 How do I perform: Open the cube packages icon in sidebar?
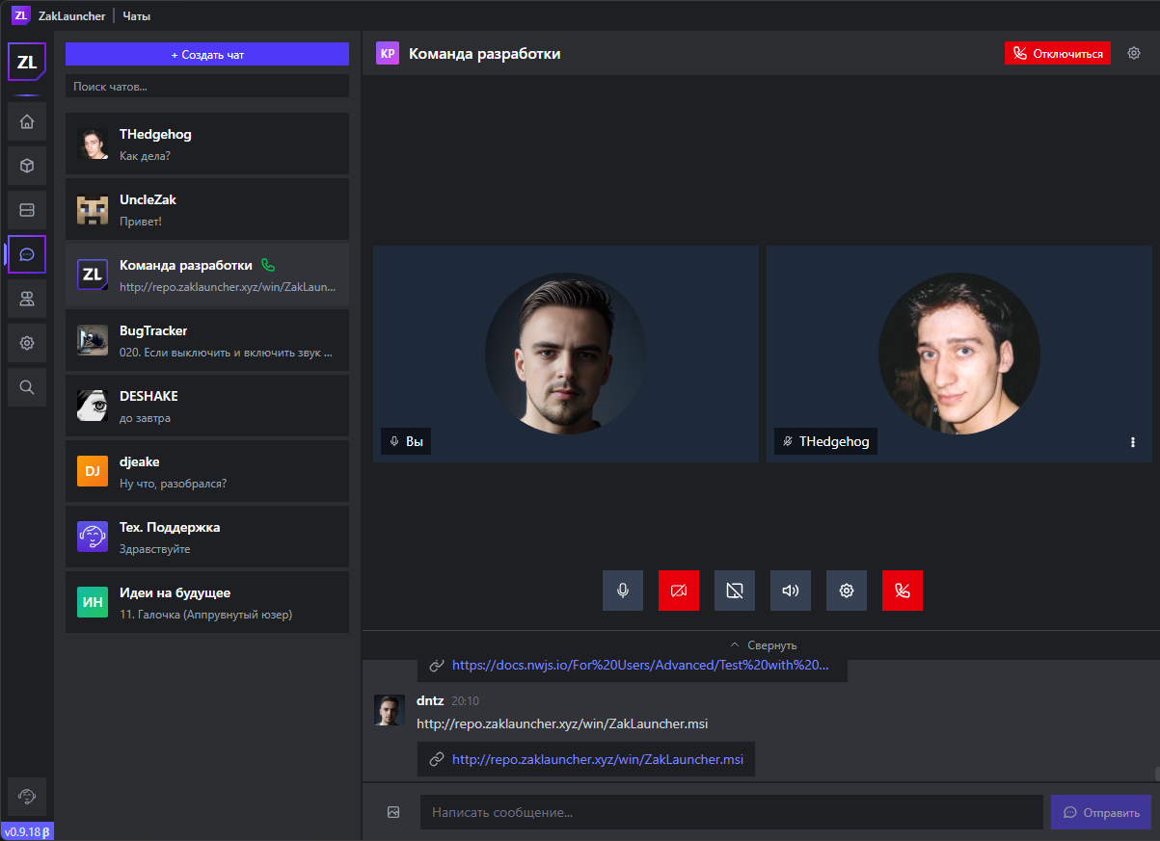pos(27,166)
